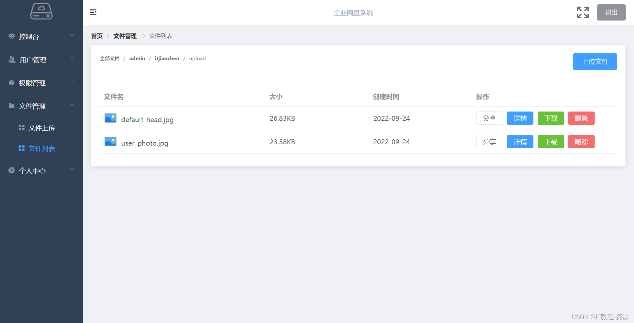Open the 个人中心 sidebar menu
The image size is (634, 323).
pos(41,170)
